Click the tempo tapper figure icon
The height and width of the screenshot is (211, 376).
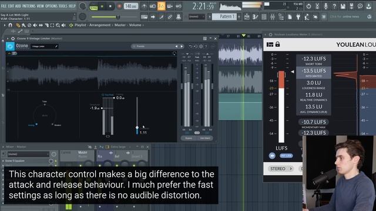[x=307, y=17]
